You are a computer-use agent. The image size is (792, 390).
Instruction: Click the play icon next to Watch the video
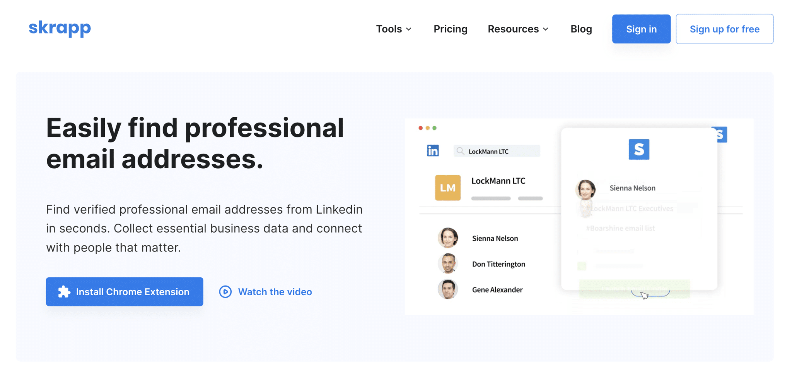coord(225,292)
